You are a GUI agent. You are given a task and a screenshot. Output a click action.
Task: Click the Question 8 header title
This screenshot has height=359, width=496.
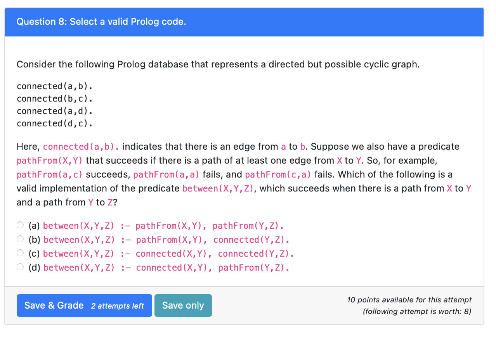(101, 22)
